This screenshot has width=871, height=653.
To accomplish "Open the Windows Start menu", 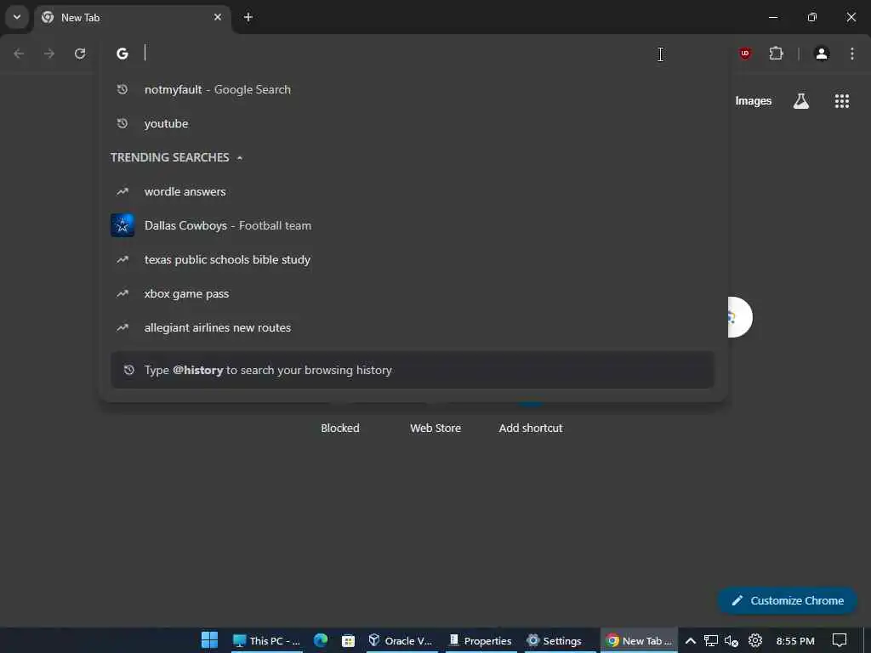I will (x=209, y=640).
